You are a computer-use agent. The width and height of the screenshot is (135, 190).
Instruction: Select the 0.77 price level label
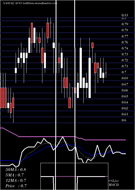(x=125, y=36)
